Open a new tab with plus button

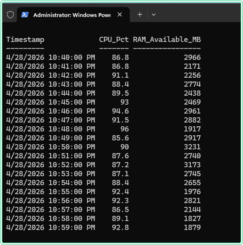[x=140, y=15]
